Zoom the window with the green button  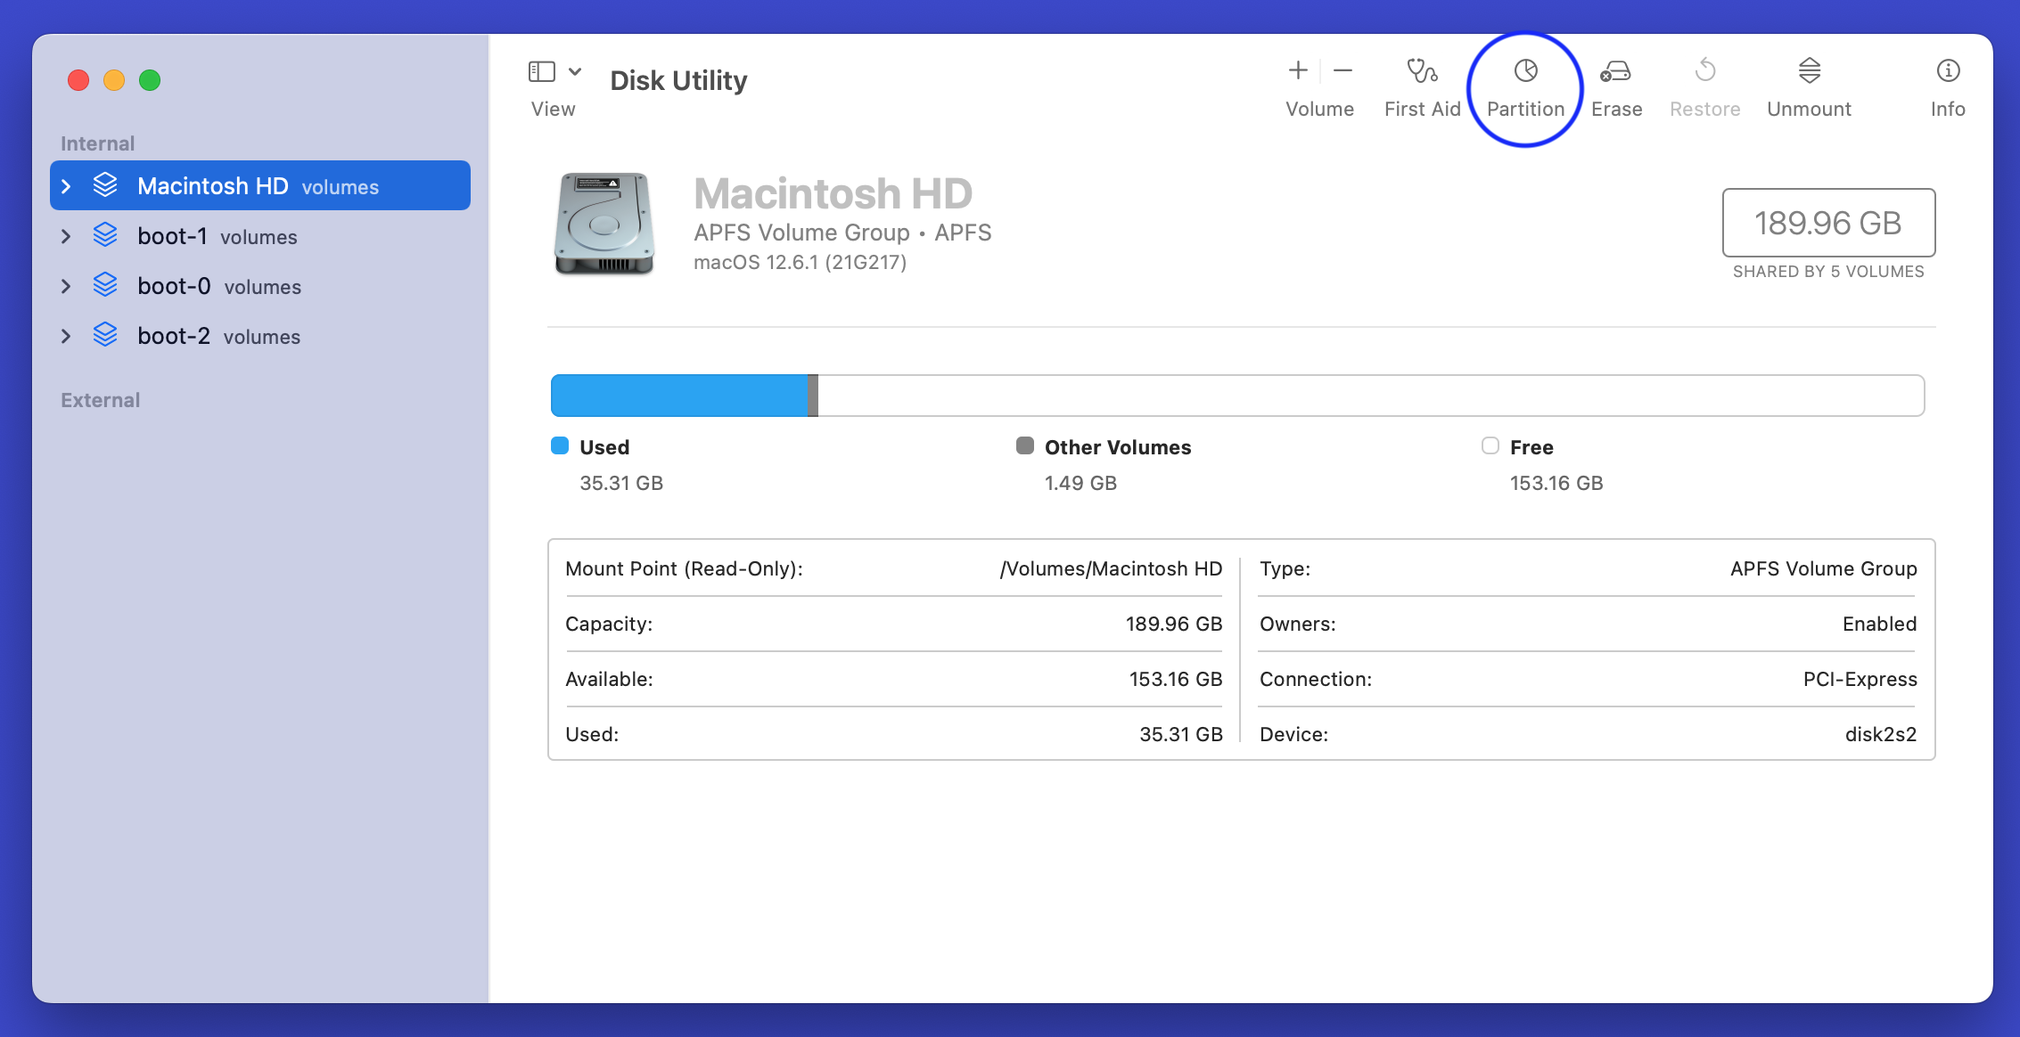150,80
